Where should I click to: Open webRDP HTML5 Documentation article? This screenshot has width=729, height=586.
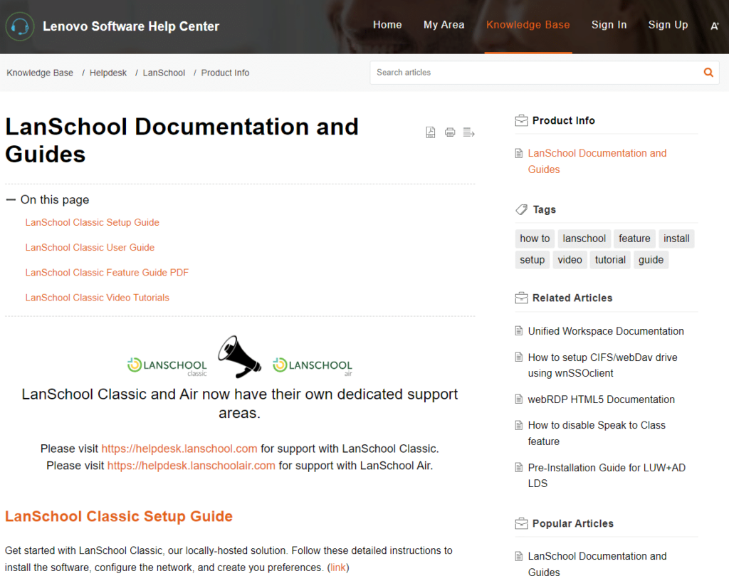click(x=601, y=399)
